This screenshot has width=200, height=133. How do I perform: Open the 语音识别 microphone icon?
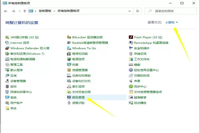coord(69,103)
